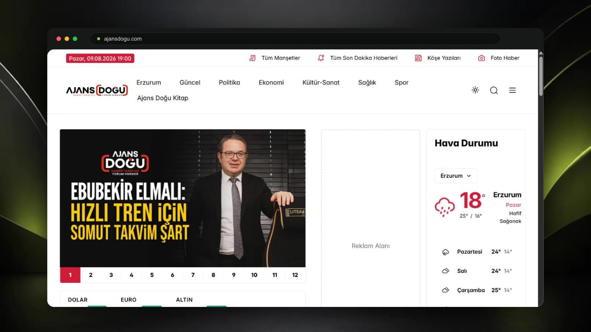Click the page vertical scrollbar thumb
591x332 pixels.
[541, 76]
